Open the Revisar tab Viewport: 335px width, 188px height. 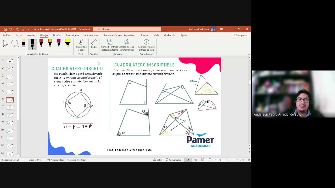[145, 35]
